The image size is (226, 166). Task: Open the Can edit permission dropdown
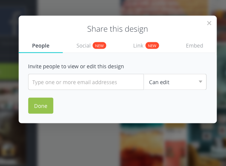click(x=175, y=82)
